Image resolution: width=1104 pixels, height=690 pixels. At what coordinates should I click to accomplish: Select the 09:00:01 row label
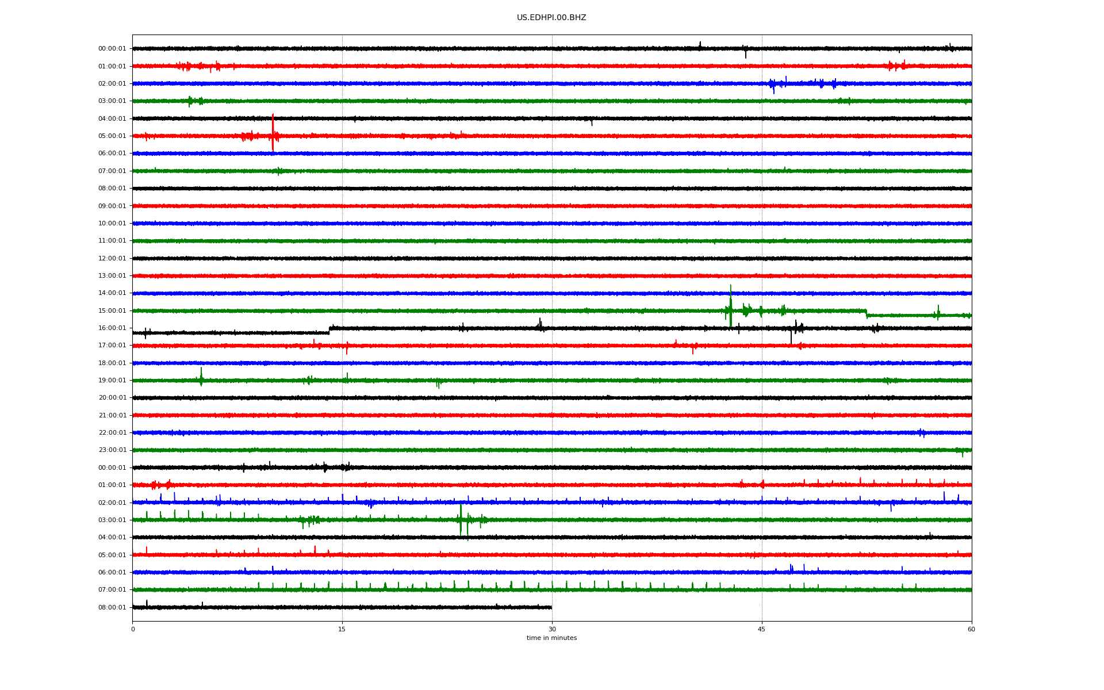click(x=112, y=206)
